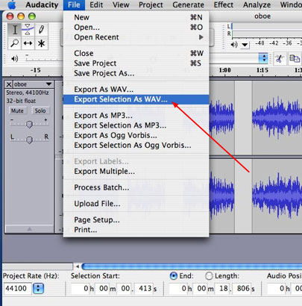
Task: Choose Close from the File menu
Action: tap(136, 53)
